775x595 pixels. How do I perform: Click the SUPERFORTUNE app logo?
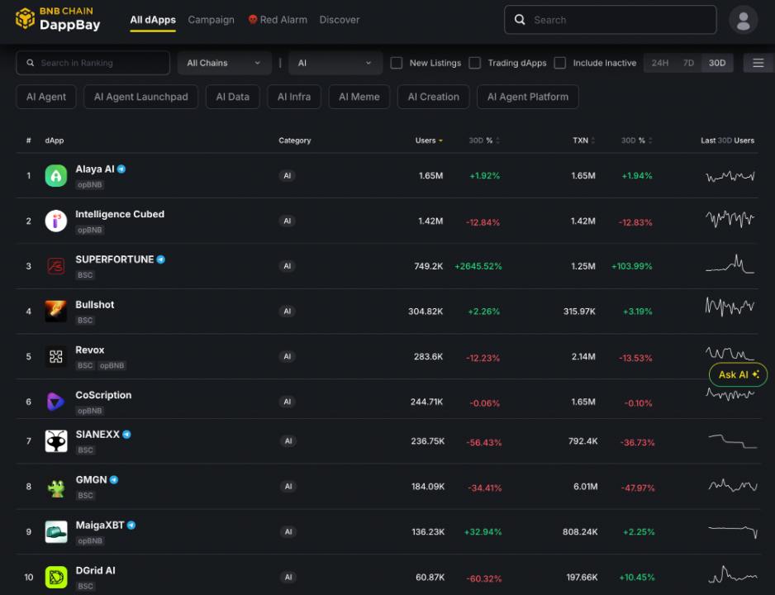(56, 266)
